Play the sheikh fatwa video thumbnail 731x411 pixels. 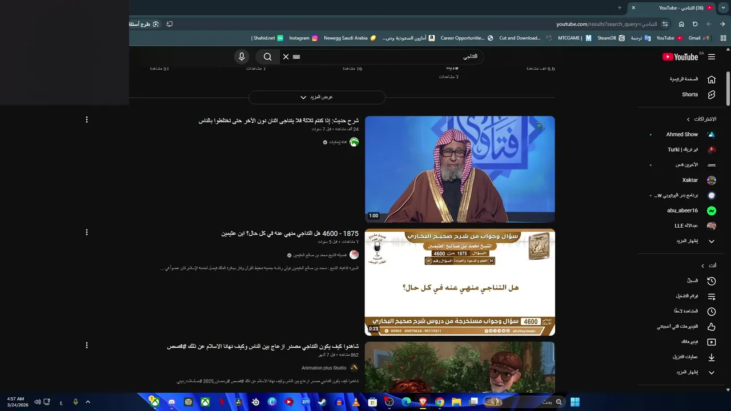tap(460, 170)
